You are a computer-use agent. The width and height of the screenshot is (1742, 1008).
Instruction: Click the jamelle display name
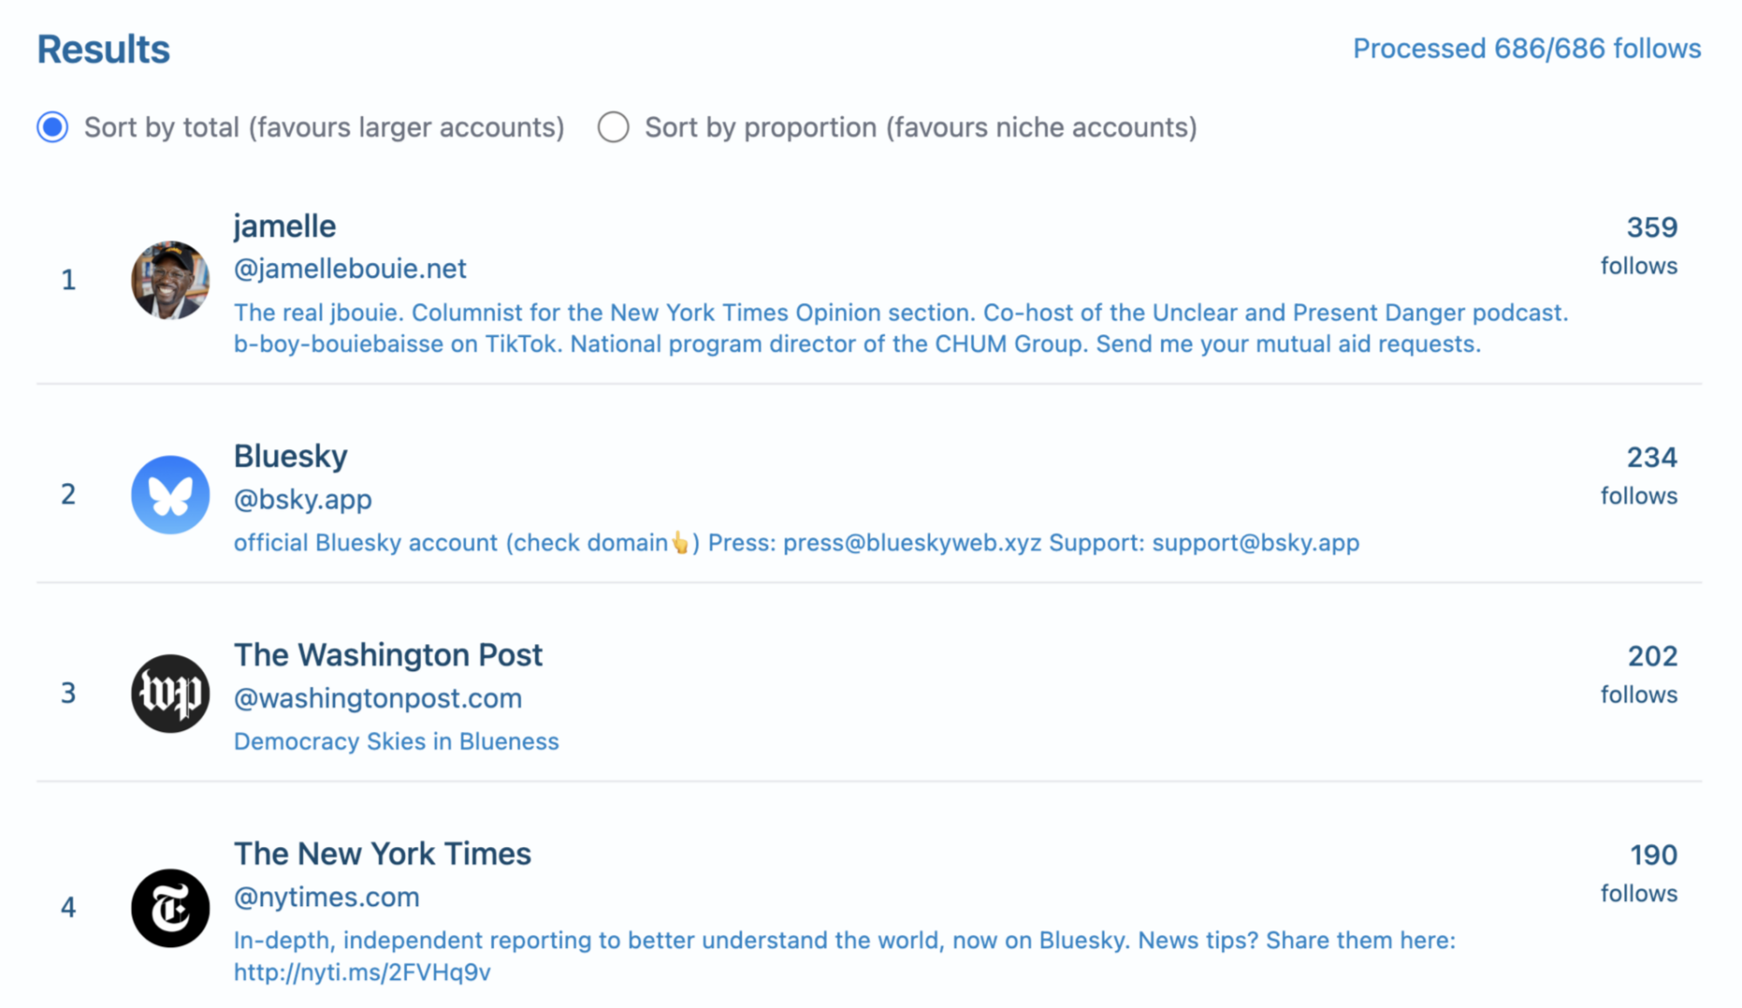[x=284, y=225]
